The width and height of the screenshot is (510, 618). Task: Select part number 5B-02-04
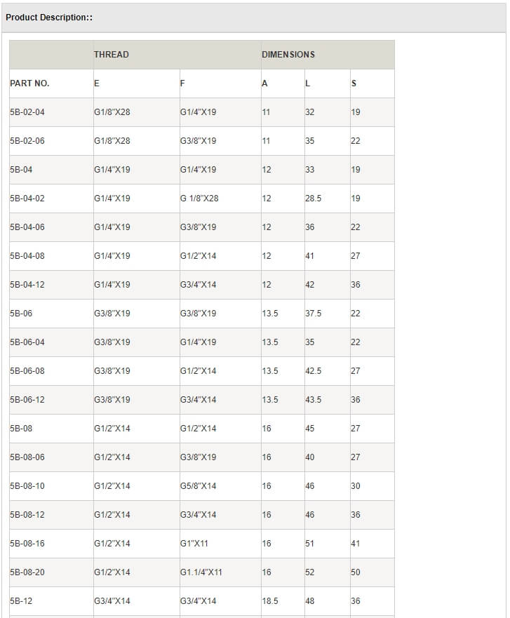pos(27,112)
